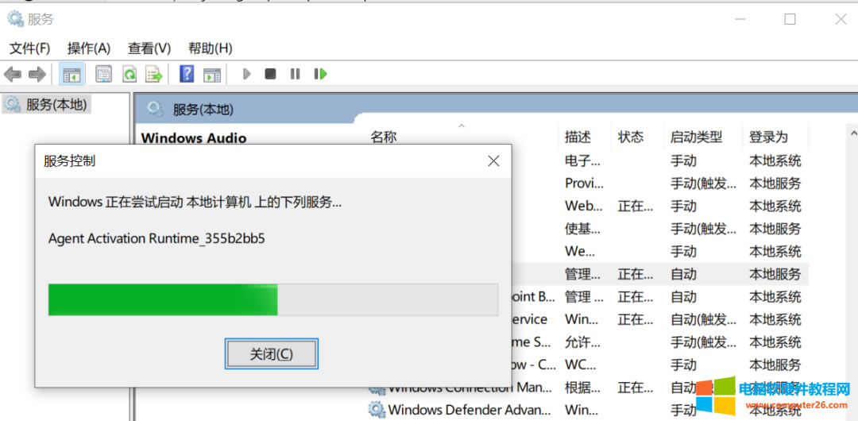The width and height of the screenshot is (858, 421).
Task: Sort by the 启动类型 column header
Action: (696, 137)
